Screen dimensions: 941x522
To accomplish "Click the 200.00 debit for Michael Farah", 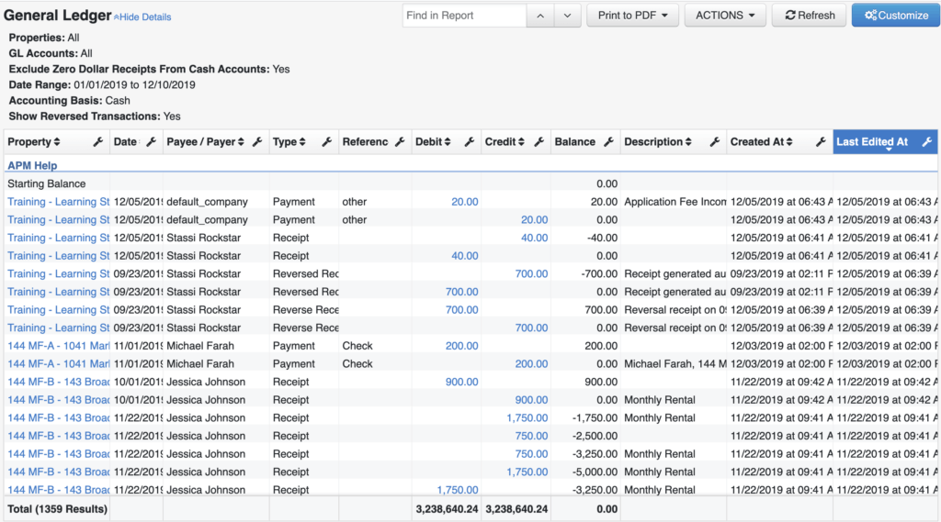I will pyautogui.click(x=461, y=346).
